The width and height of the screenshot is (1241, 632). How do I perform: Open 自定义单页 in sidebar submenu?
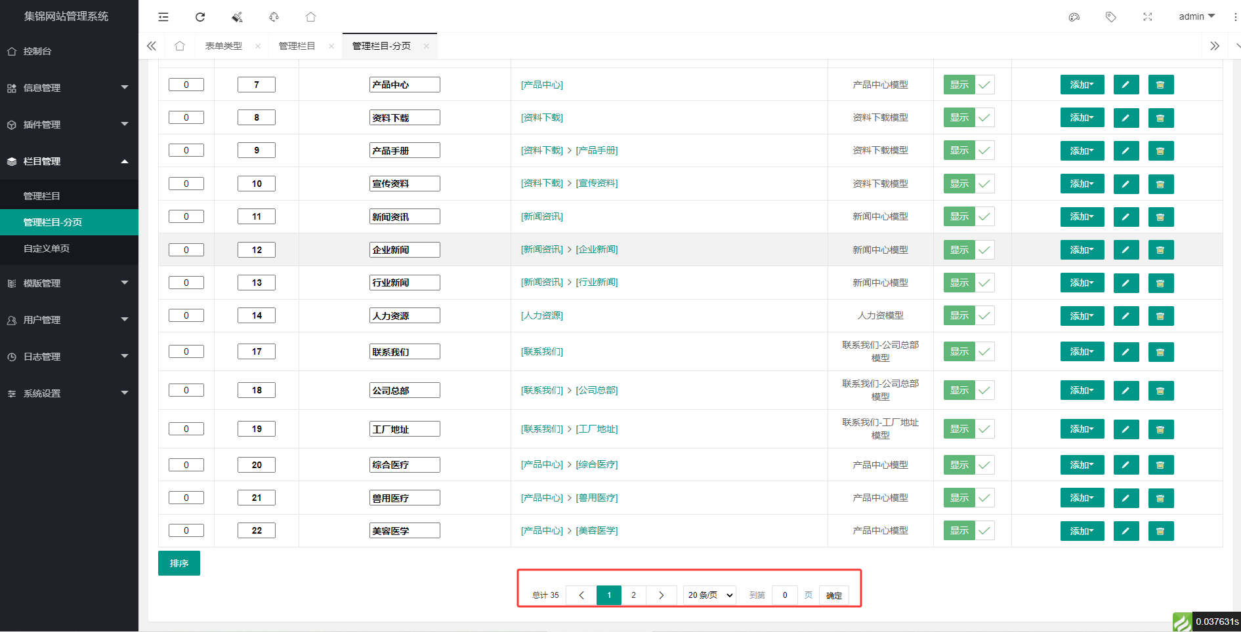69,248
